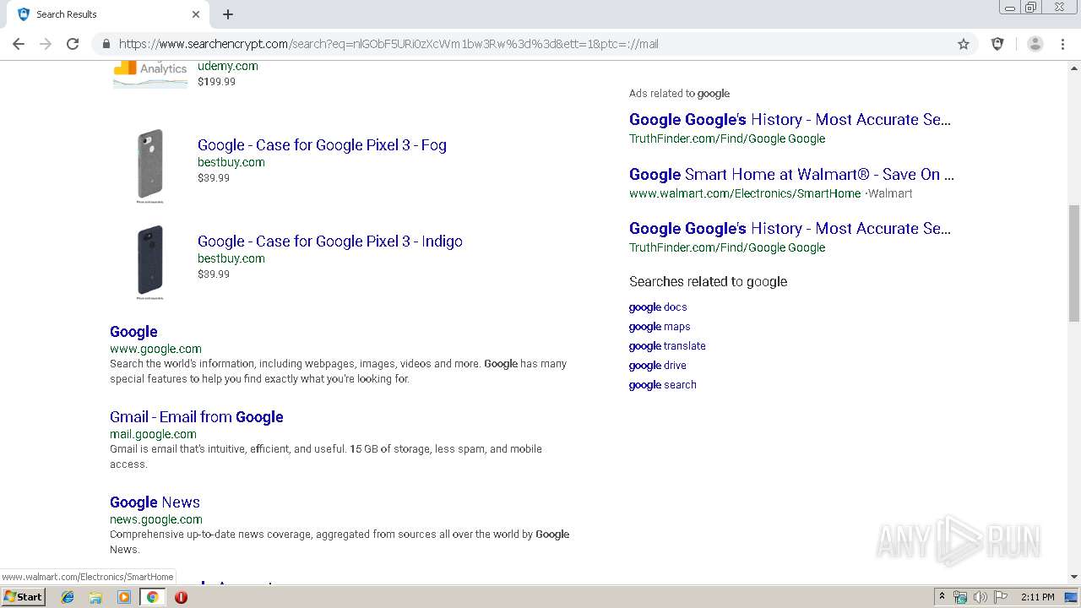Open www.google.com URL link
Viewport: 1081px width, 608px height.
click(x=155, y=349)
